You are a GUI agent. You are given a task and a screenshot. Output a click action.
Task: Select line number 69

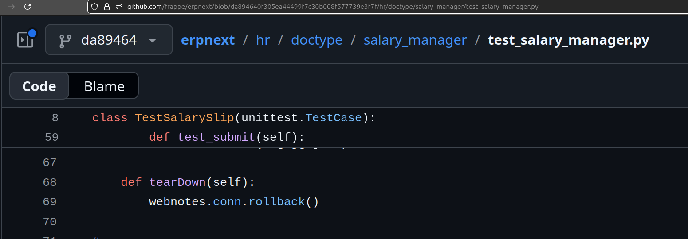coord(50,202)
